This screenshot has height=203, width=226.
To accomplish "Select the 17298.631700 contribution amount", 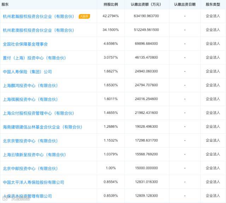I will pyautogui.click(x=146, y=140).
